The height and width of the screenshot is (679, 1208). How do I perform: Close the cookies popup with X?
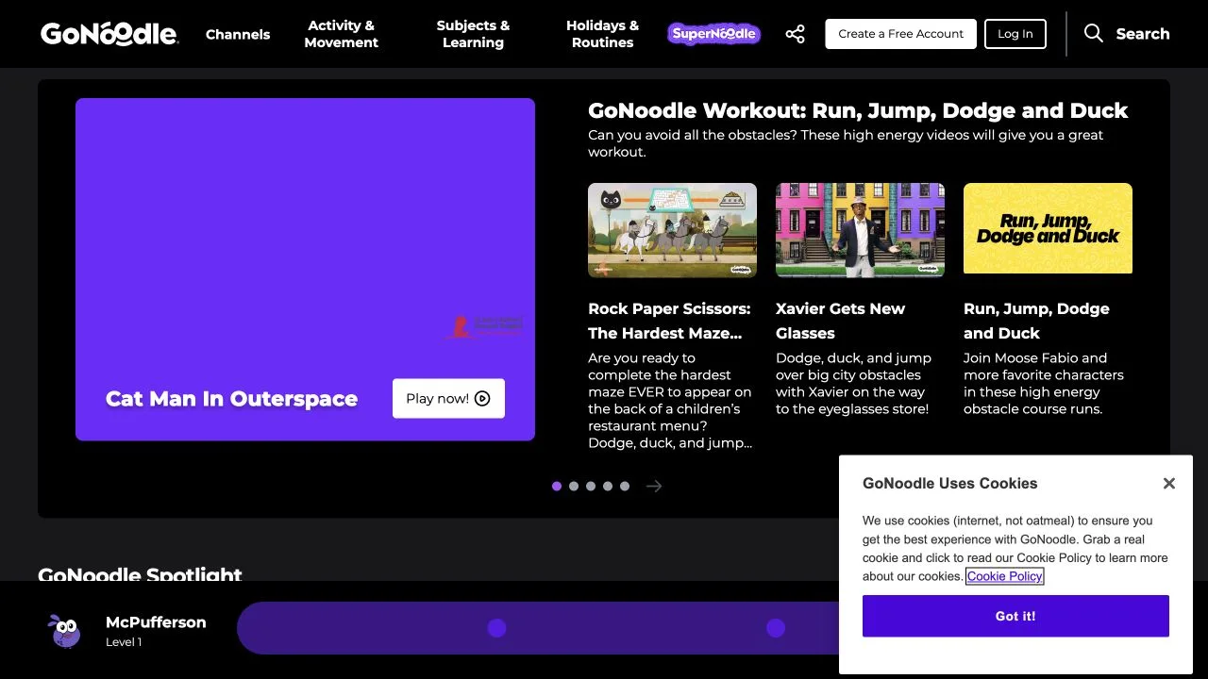1169,484
